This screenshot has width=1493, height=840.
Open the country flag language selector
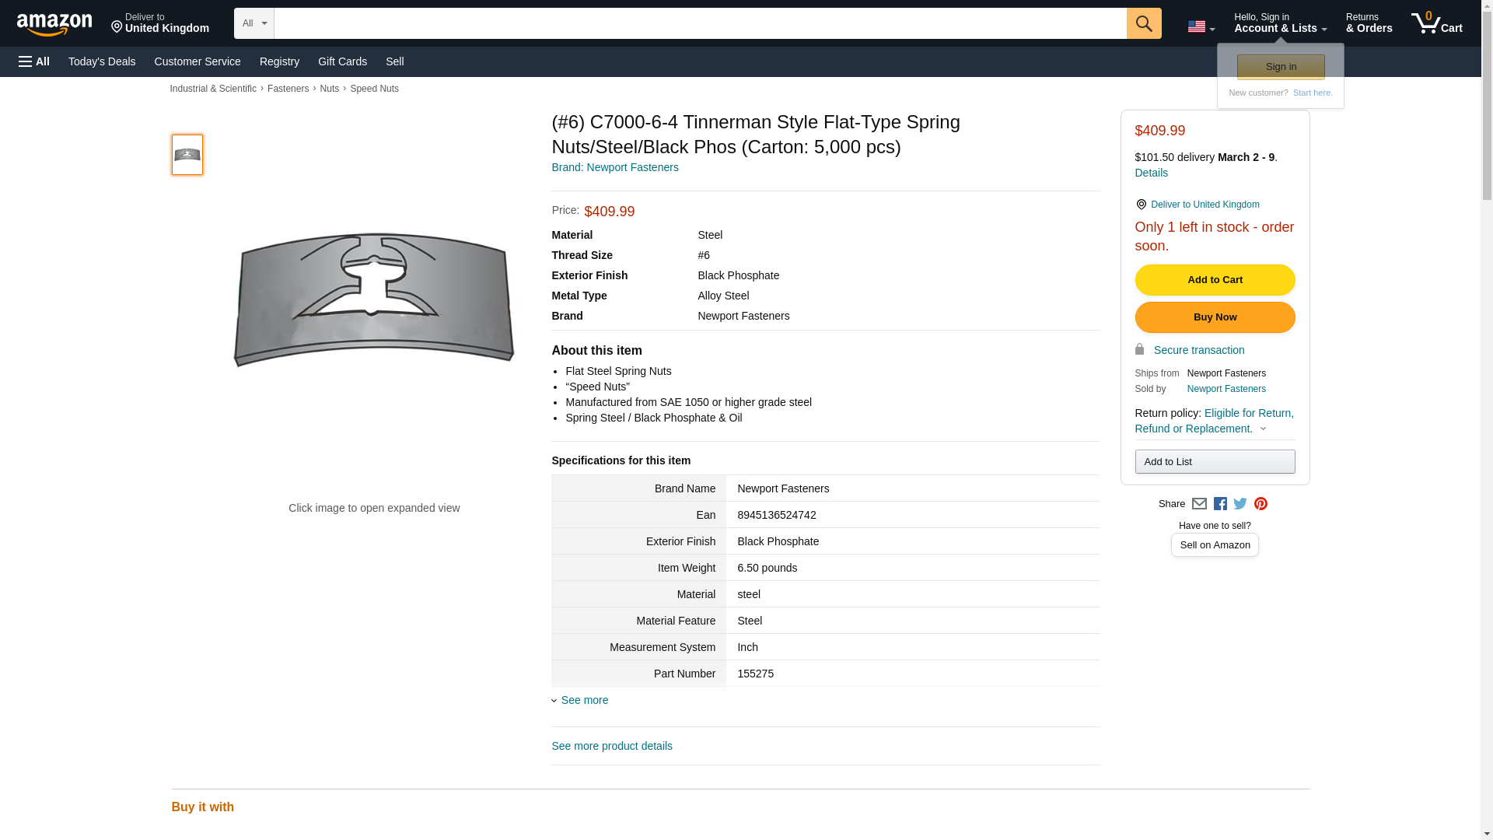click(x=1201, y=26)
